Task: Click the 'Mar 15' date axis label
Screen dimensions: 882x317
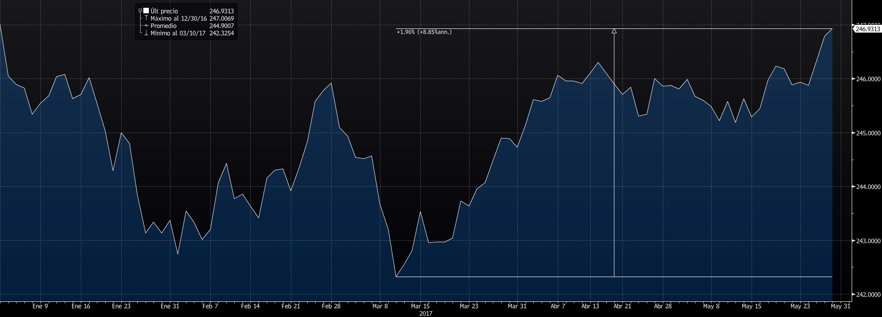Action: tap(420, 306)
